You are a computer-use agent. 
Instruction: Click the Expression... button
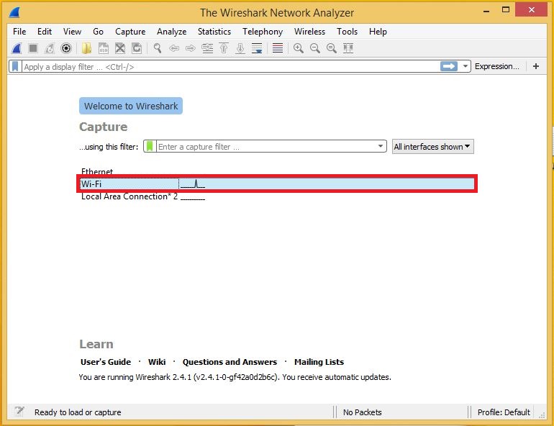(496, 66)
